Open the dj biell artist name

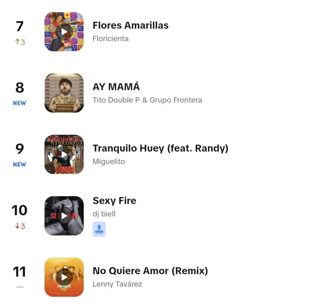(x=104, y=214)
